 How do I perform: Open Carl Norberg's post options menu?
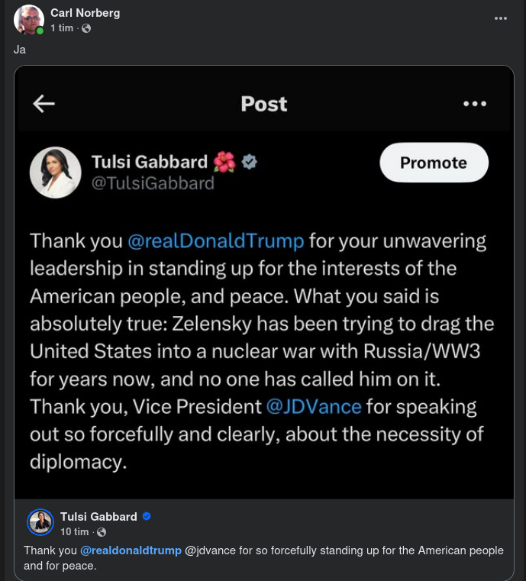pyautogui.click(x=501, y=18)
